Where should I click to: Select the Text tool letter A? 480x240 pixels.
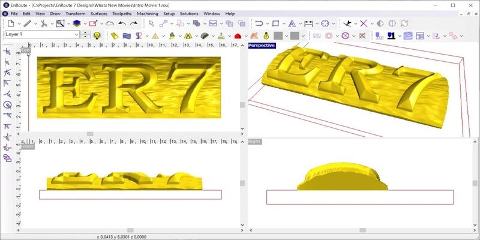pyautogui.click(x=292, y=23)
